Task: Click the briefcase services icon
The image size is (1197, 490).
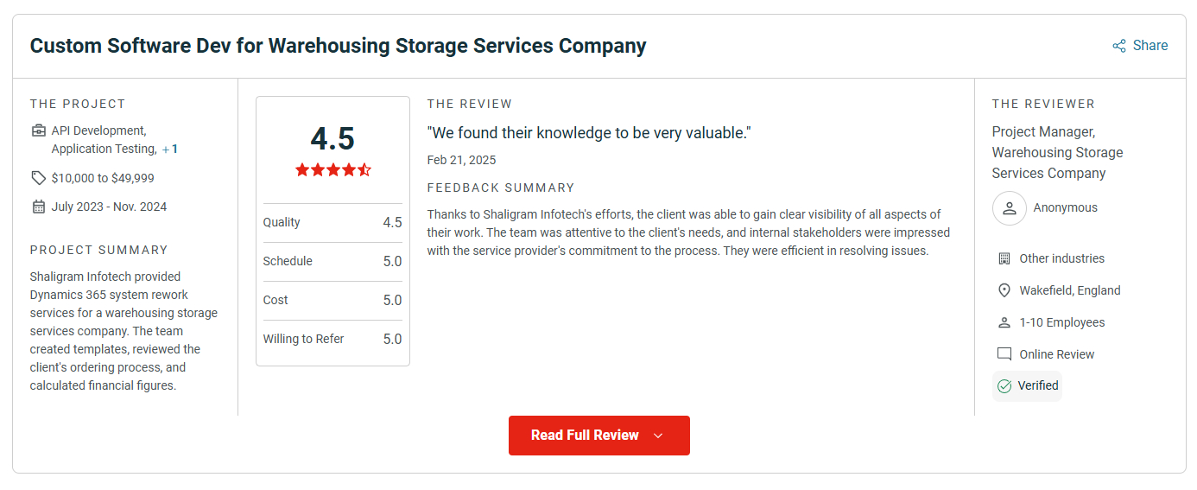Action: [39, 131]
